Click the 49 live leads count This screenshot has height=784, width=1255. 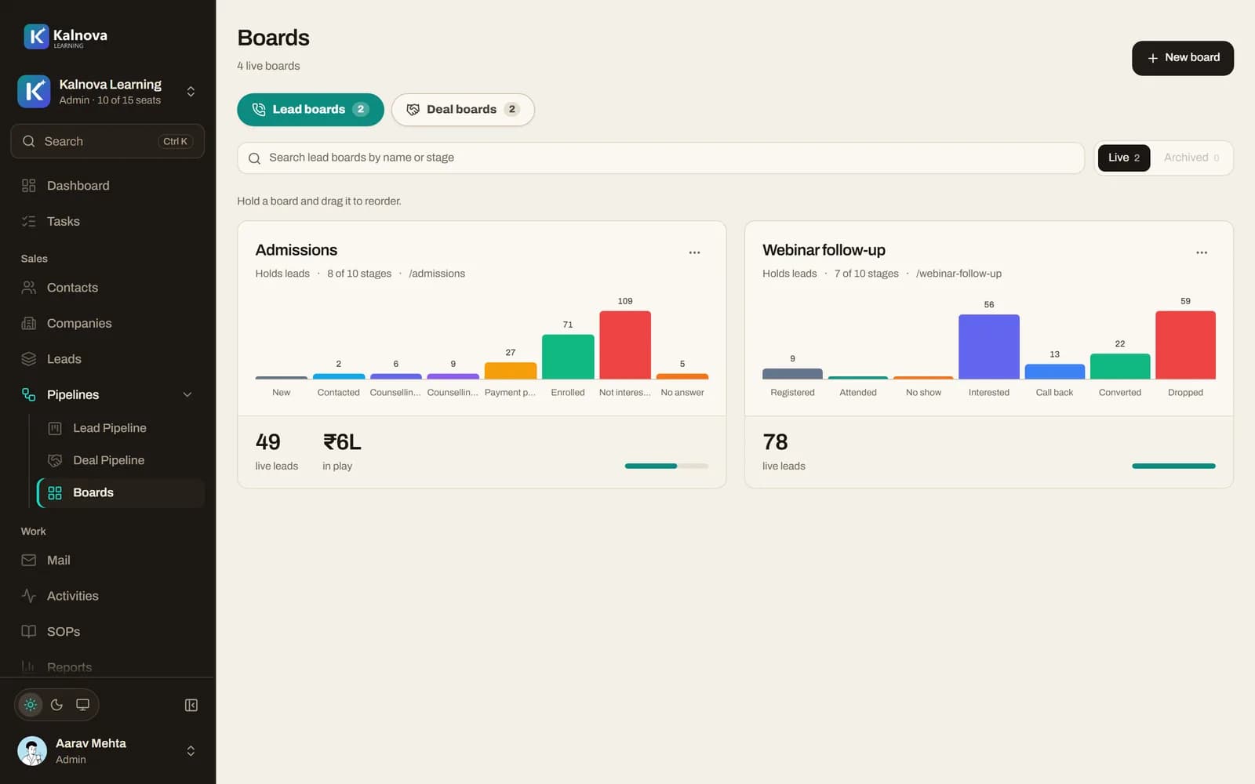pos(268,442)
